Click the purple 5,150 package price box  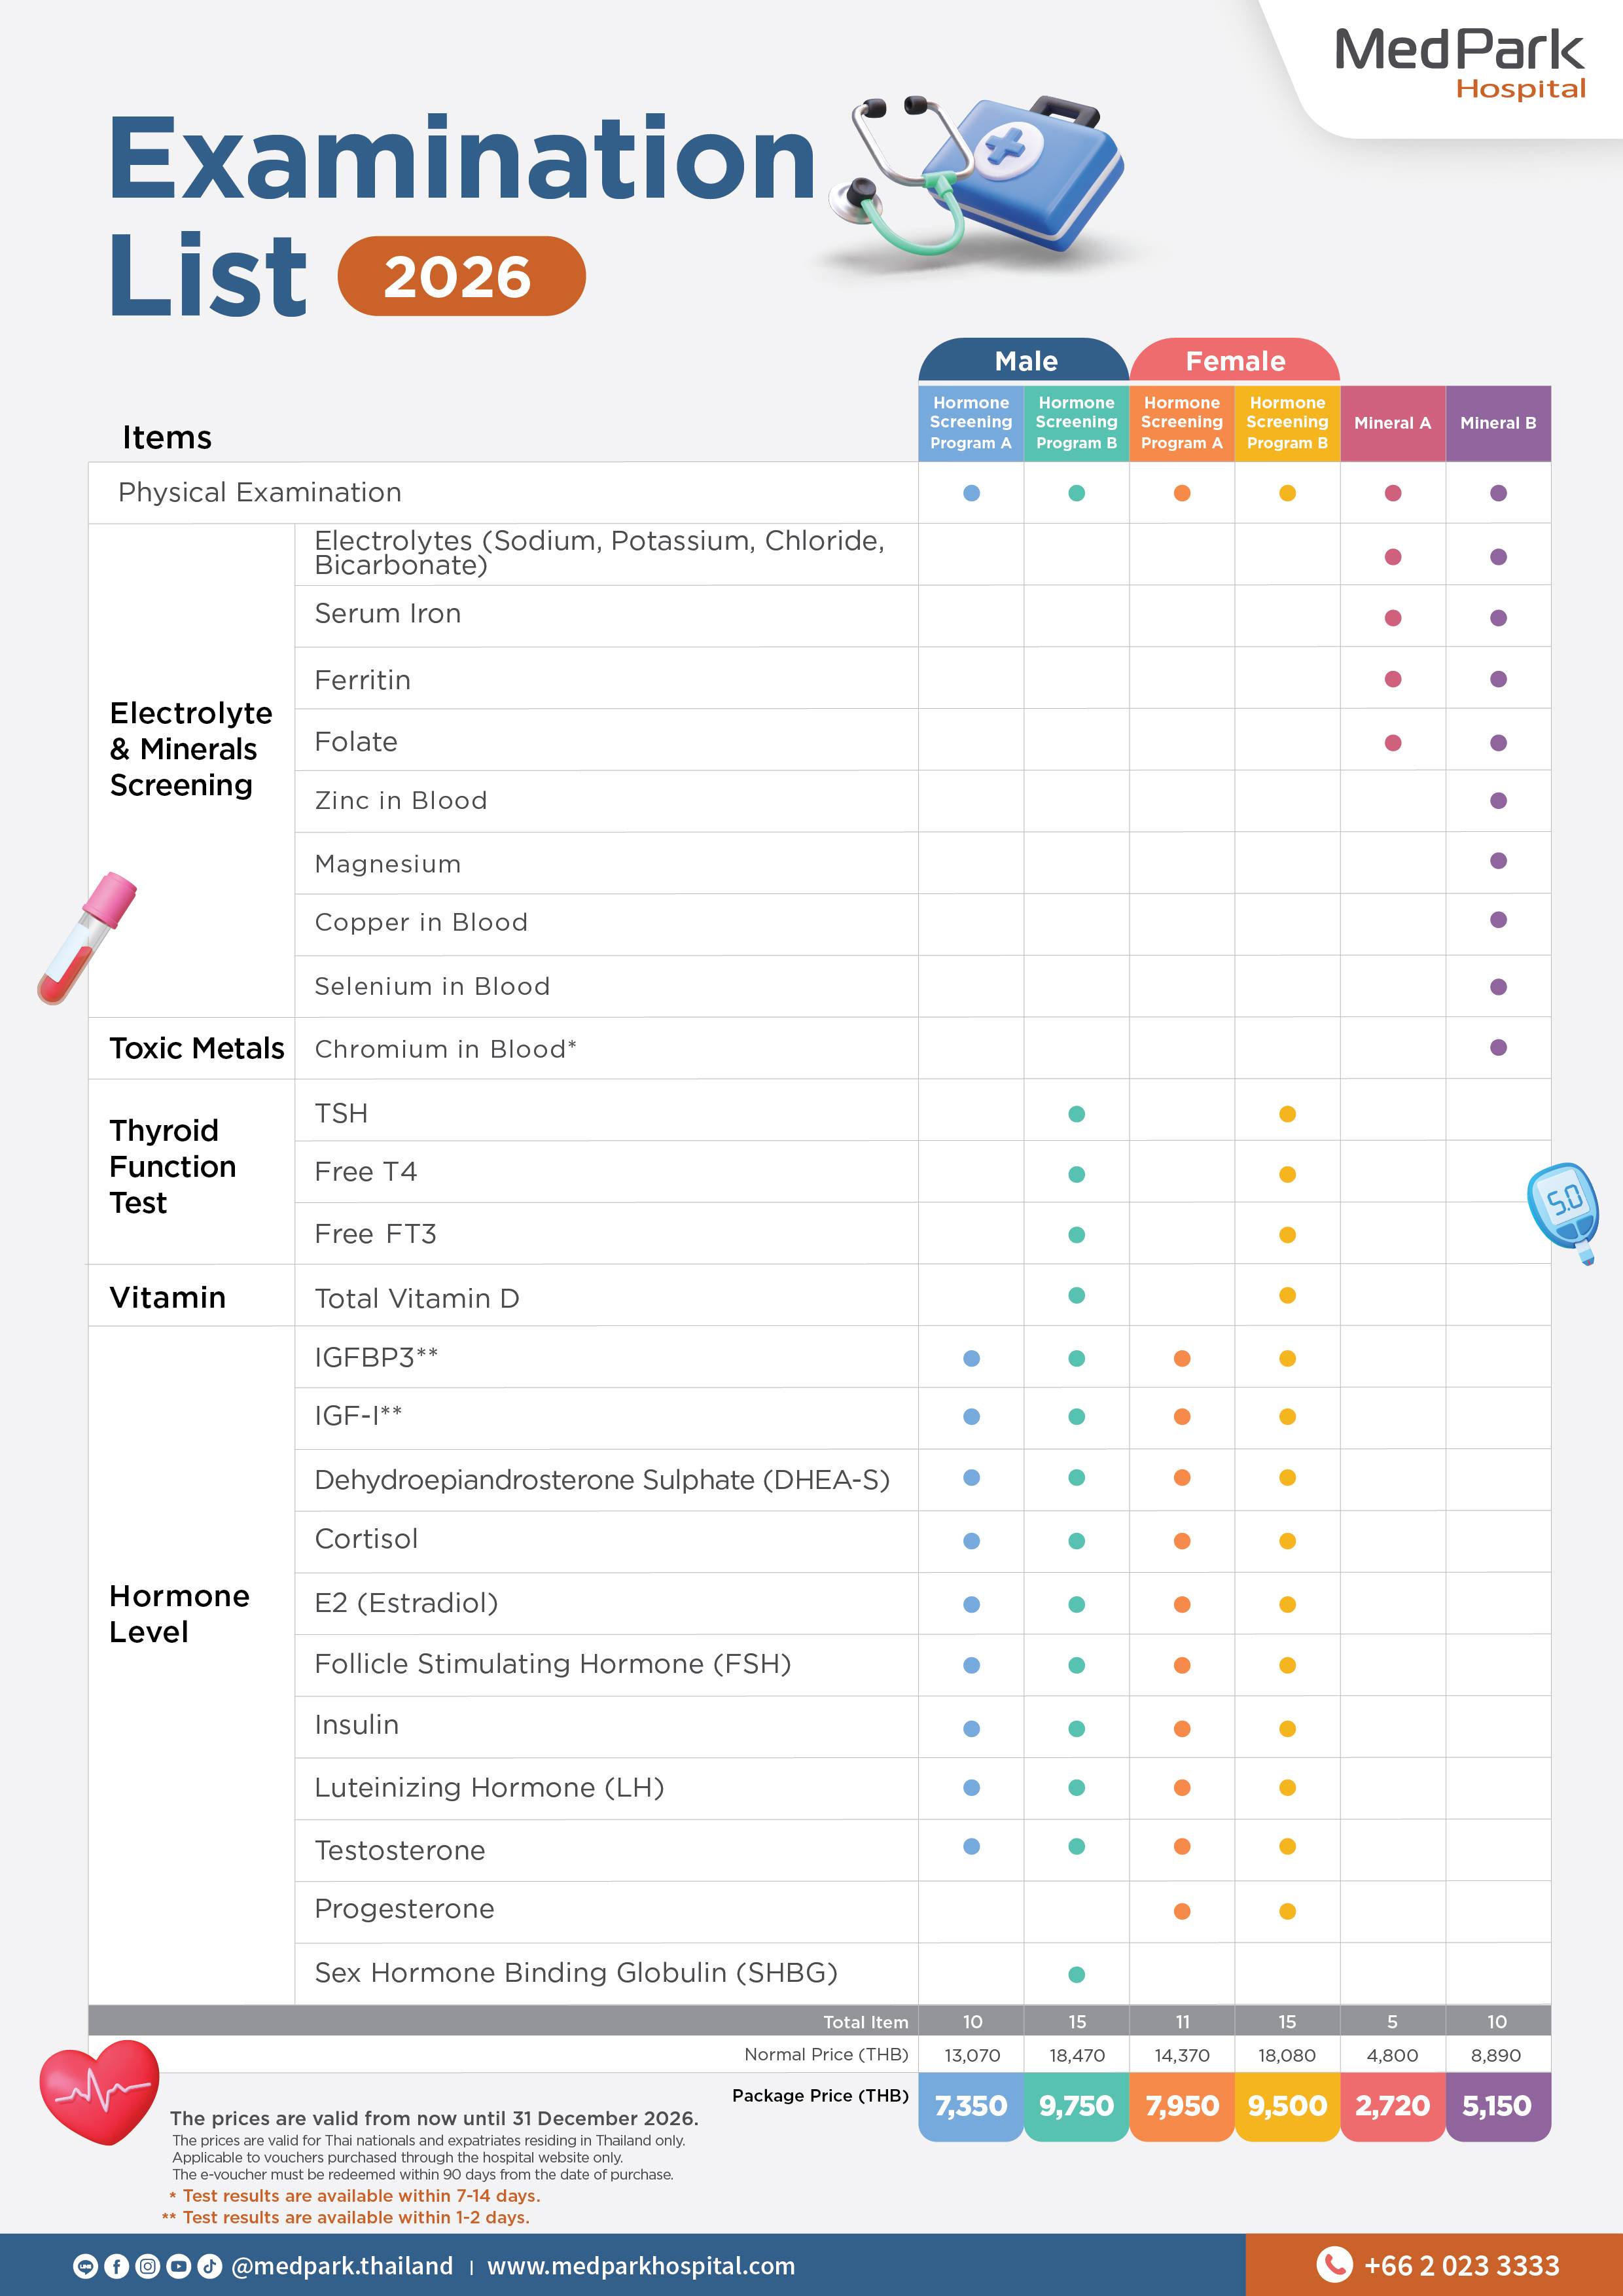tap(1498, 2106)
